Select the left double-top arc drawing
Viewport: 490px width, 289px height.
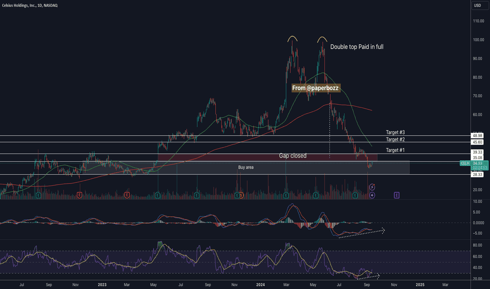pos(292,39)
